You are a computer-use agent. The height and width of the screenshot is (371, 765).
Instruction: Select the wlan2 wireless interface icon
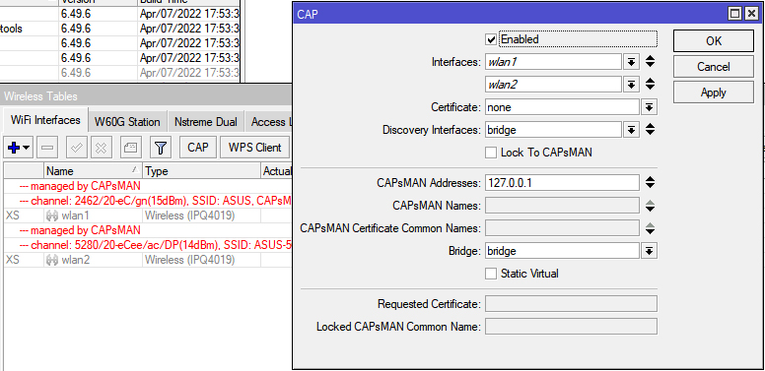(x=51, y=260)
